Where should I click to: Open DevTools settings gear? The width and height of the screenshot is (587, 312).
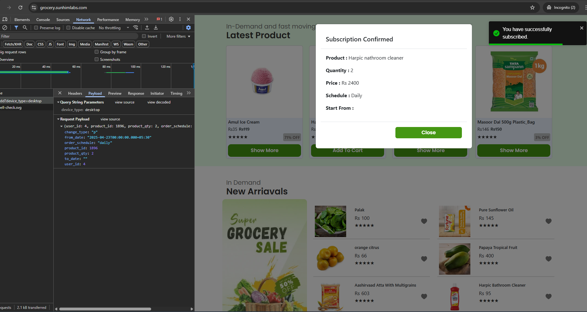click(x=171, y=19)
